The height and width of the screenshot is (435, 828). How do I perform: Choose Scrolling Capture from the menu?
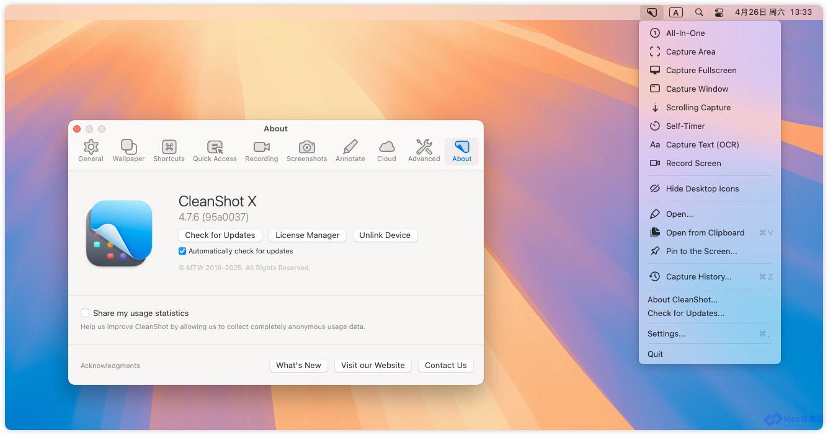pos(710,108)
